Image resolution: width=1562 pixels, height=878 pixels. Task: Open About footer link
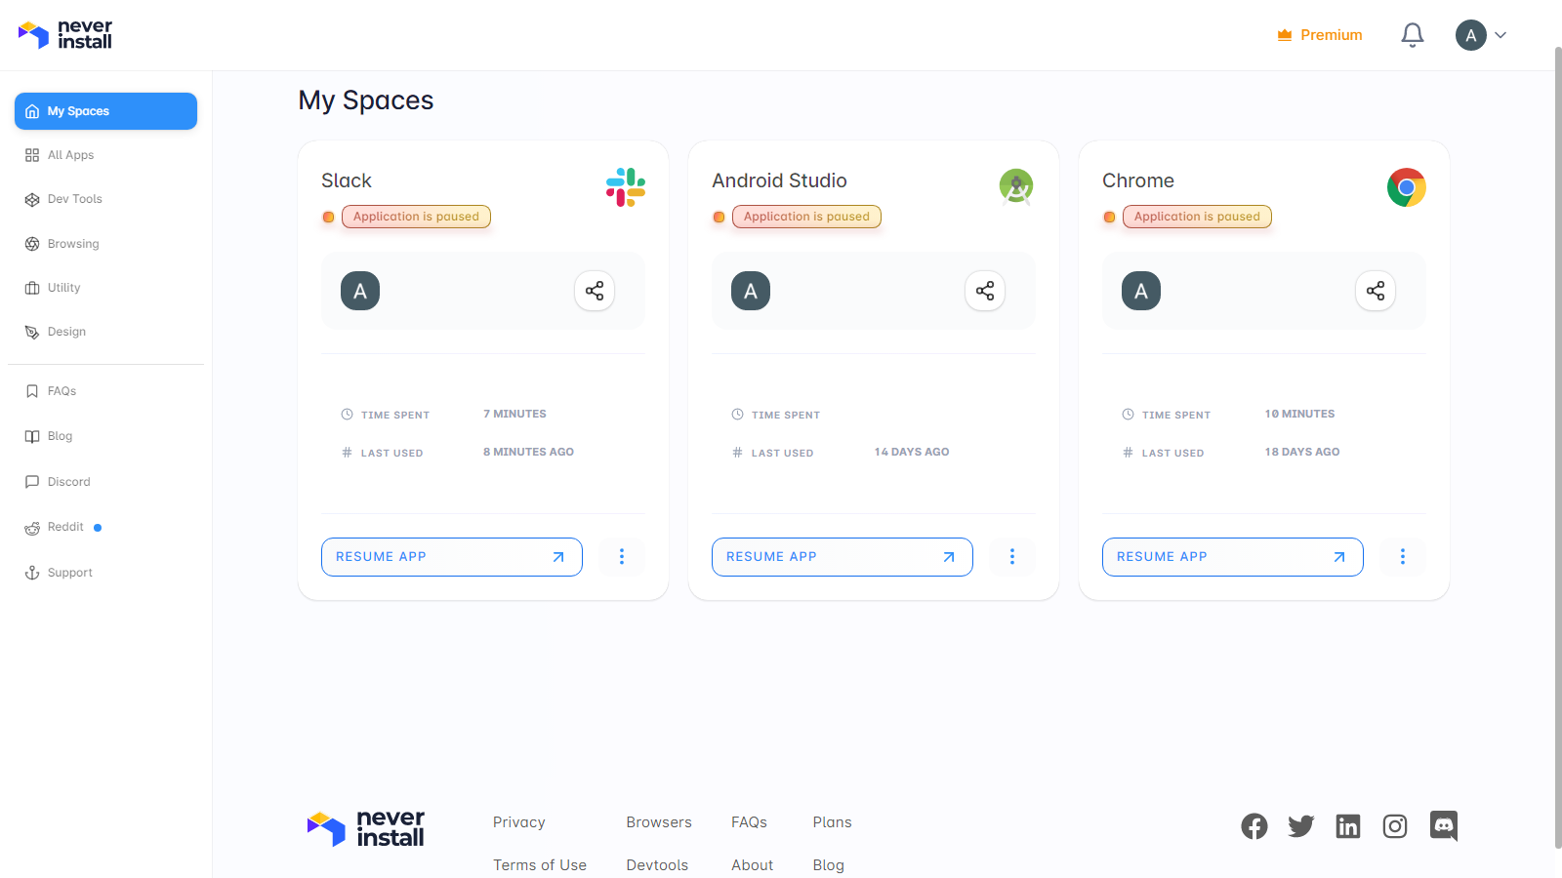click(753, 865)
